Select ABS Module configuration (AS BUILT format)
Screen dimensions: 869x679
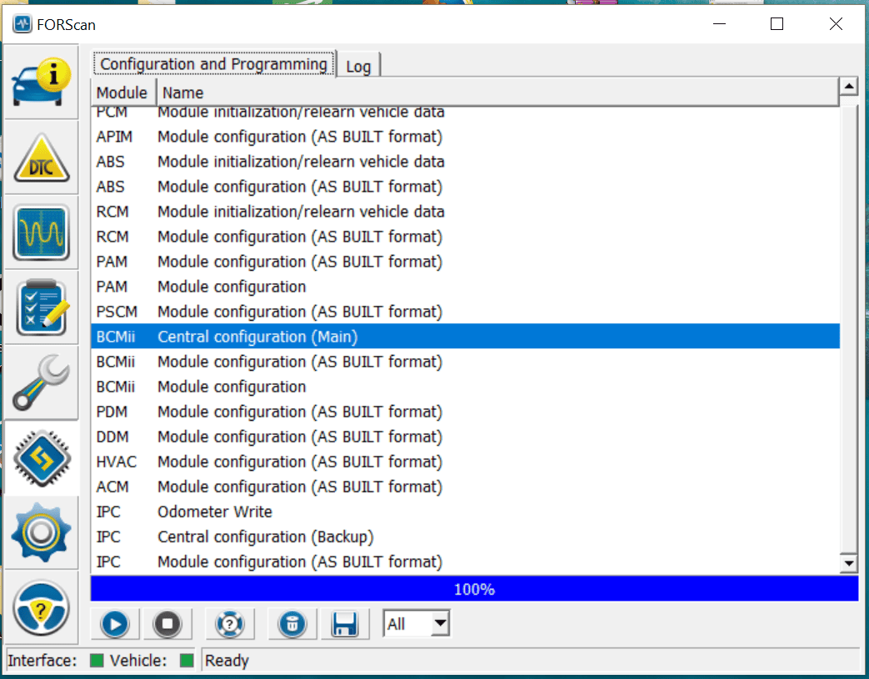click(x=466, y=187)
